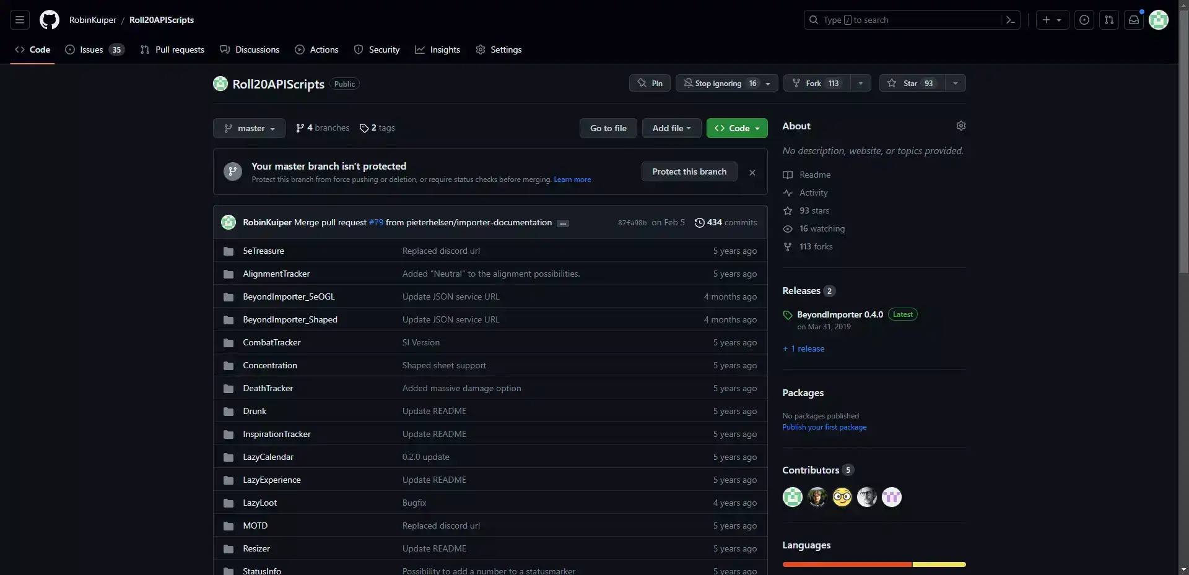Click Publish your first package link
The width and height of the screenshot is (1189, 575).
(824, 427)
